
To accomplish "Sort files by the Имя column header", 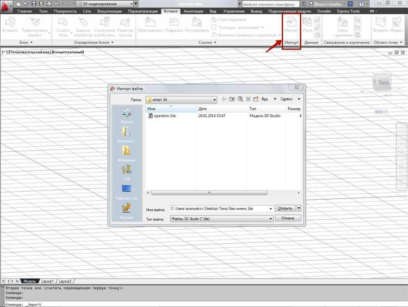I will [171, 108].
